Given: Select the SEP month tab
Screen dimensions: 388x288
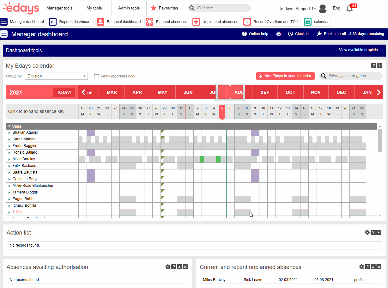Looking at the screenshot, I should (265, 92).
